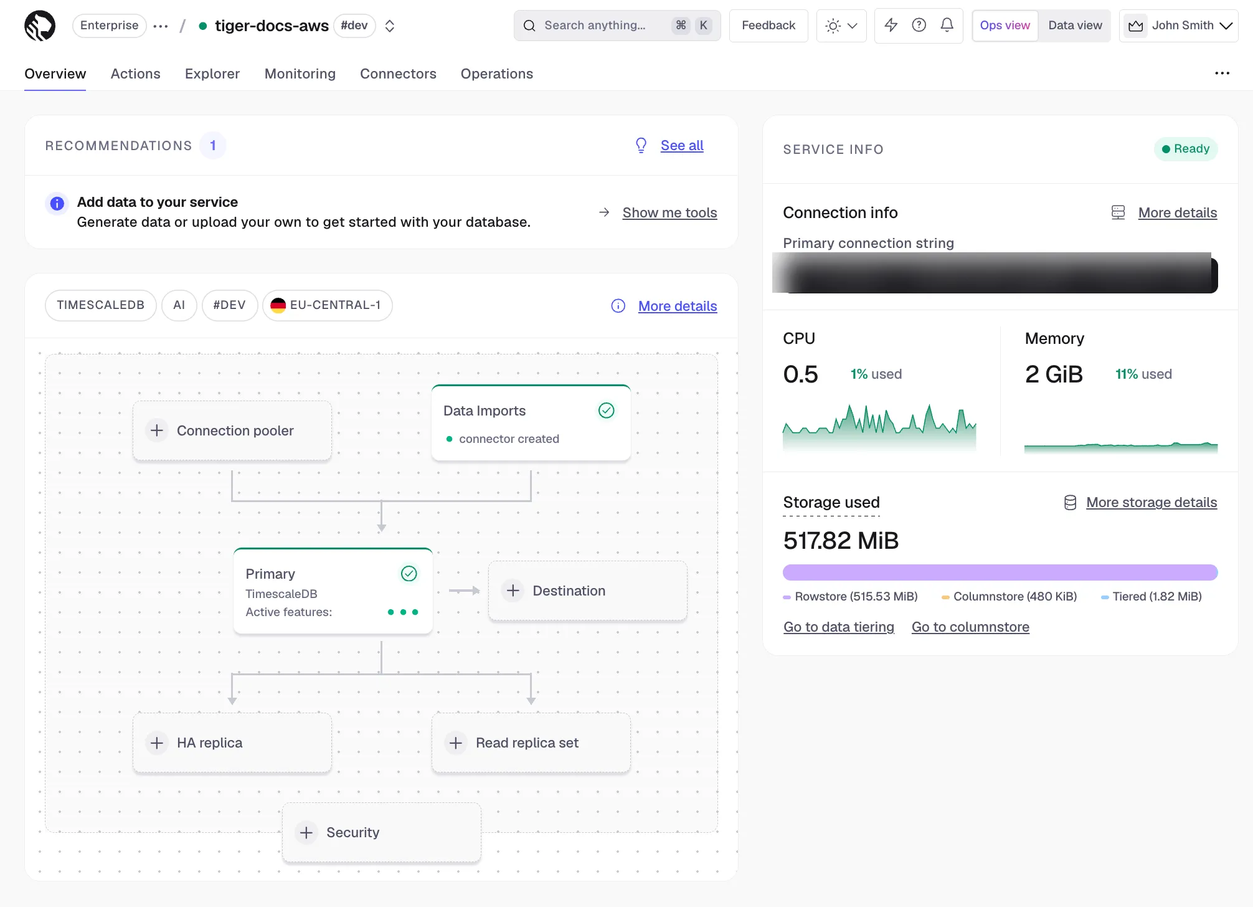The width and height of the screenshot is (1253, 907).
Task: Open More details next to the region tags
Action: click(678, 306)
